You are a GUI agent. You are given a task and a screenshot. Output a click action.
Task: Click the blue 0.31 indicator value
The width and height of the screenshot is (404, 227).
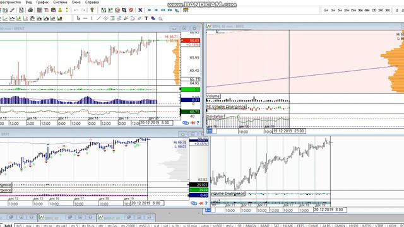191,100
